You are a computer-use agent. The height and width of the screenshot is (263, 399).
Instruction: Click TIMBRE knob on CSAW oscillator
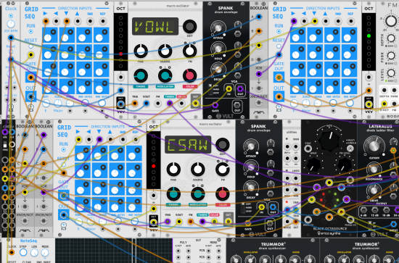[x=173, y=193]
